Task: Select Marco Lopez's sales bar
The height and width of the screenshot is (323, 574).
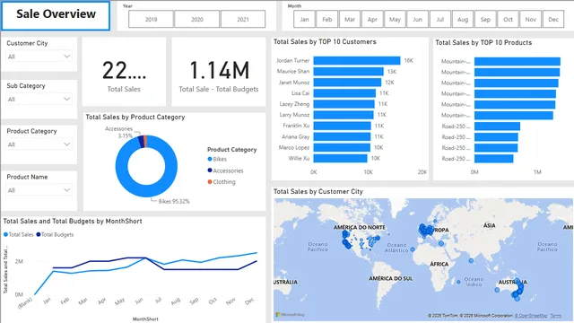Action: pos(342,147)
